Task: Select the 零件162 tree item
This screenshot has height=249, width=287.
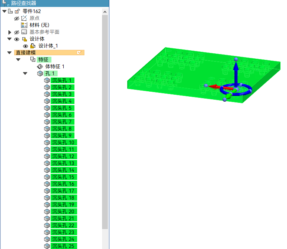Action: (32, 12)
